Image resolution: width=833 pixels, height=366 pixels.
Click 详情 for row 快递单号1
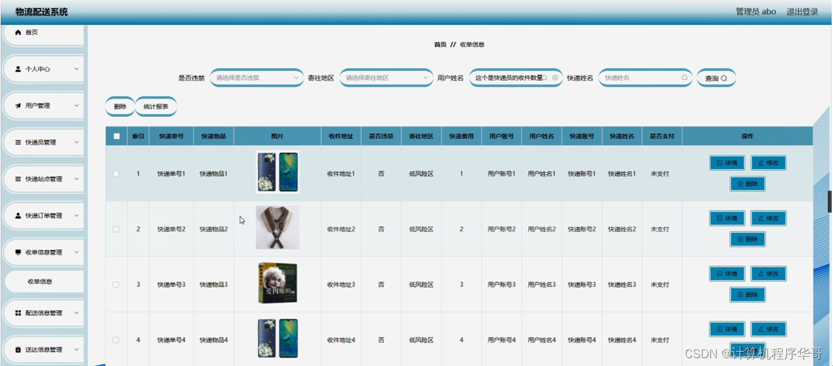pyautogui.click(x=727, y=163)
